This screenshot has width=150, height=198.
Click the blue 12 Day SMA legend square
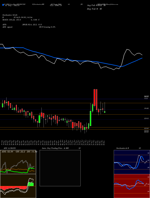pyautogui.click(x=3, y=5)
